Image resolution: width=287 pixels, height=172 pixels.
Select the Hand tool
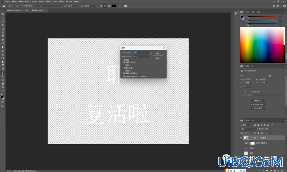point(3,83)
